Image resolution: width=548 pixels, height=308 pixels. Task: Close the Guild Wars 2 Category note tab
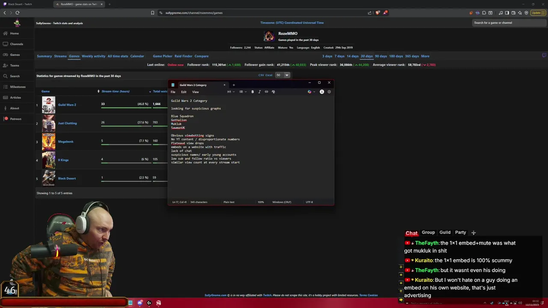pos(224,85)
